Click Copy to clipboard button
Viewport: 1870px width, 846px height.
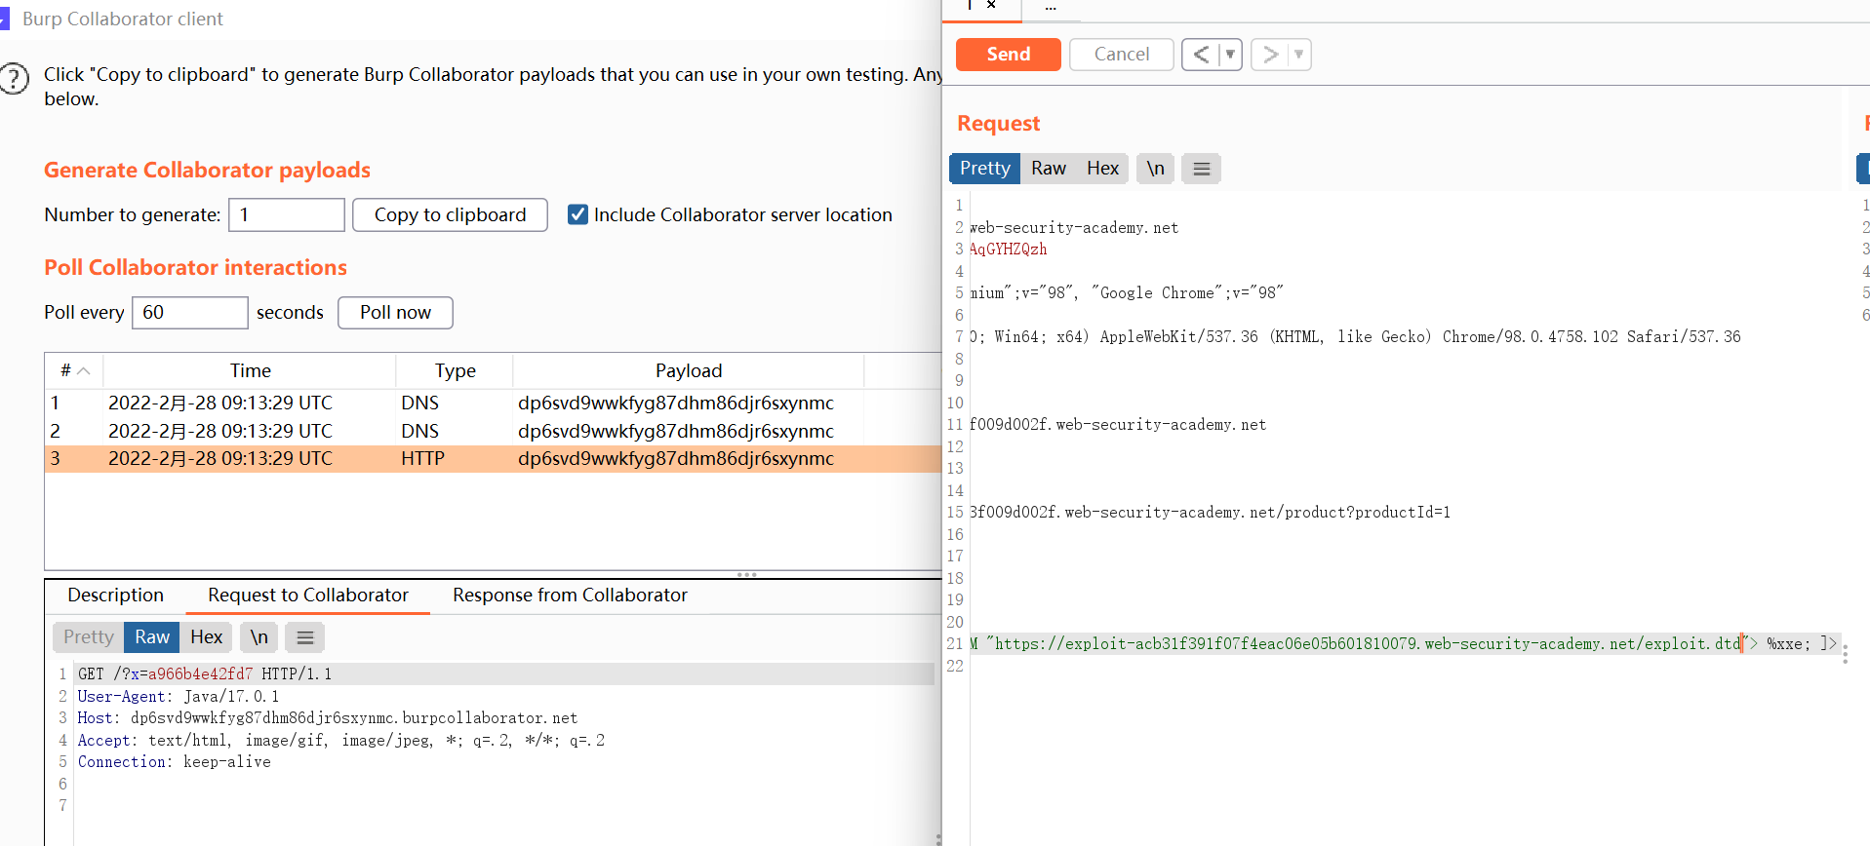click(450, 214)
